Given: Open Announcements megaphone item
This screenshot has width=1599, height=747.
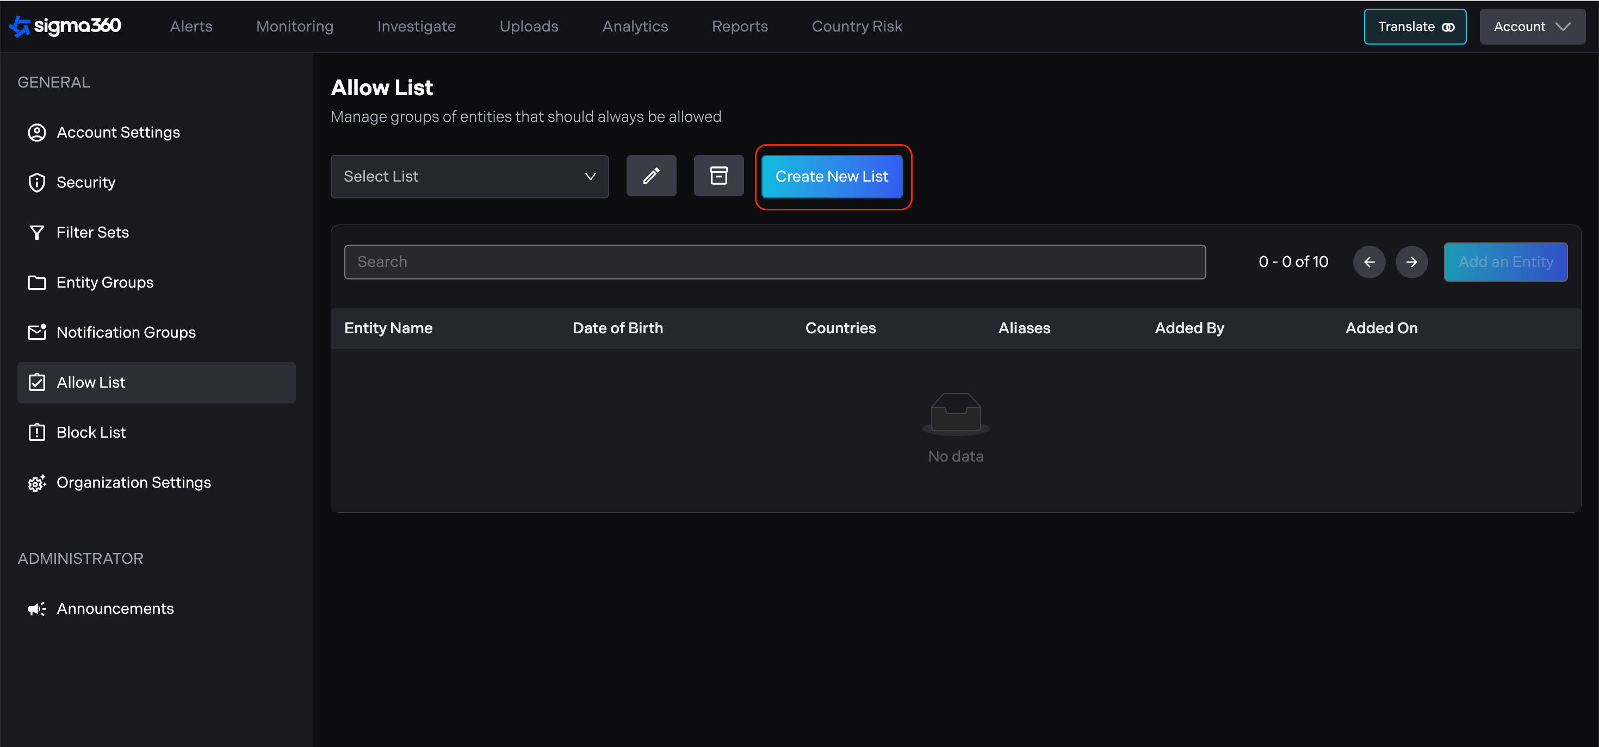Looking at the screenshot, I should coord(115,609).
